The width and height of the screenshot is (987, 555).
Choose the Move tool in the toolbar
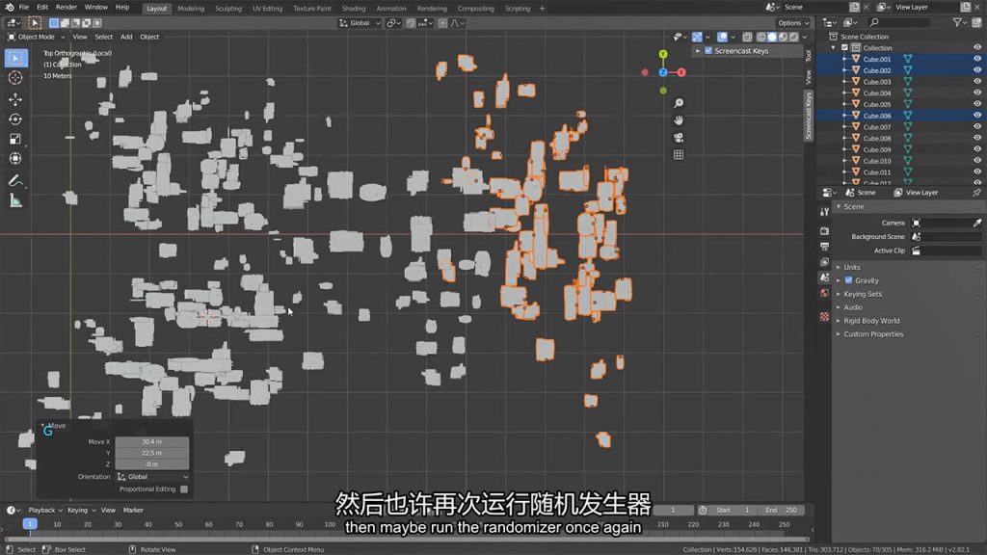15,99
